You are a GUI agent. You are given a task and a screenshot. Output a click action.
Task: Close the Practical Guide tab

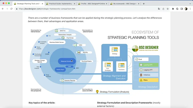click(x=74, y=4)
